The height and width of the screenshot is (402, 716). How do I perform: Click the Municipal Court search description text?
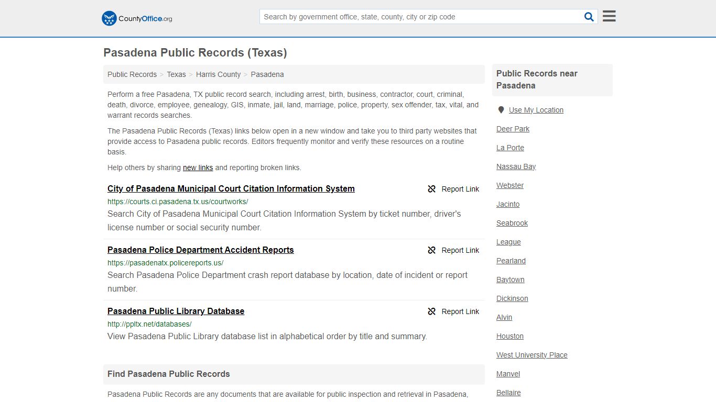point(284,220)
